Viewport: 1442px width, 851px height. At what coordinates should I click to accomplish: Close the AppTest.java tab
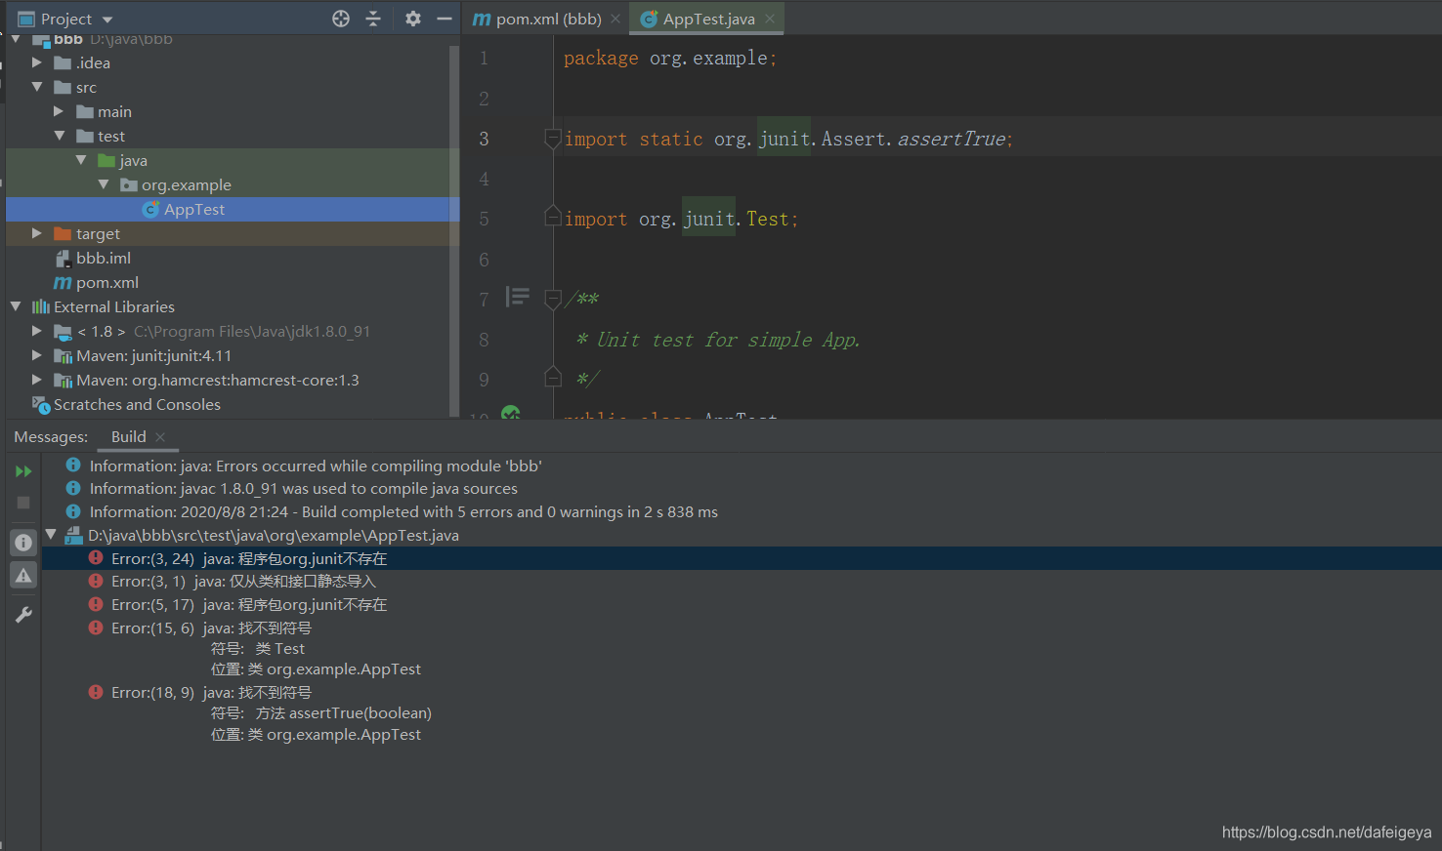(x=770, y=19)
